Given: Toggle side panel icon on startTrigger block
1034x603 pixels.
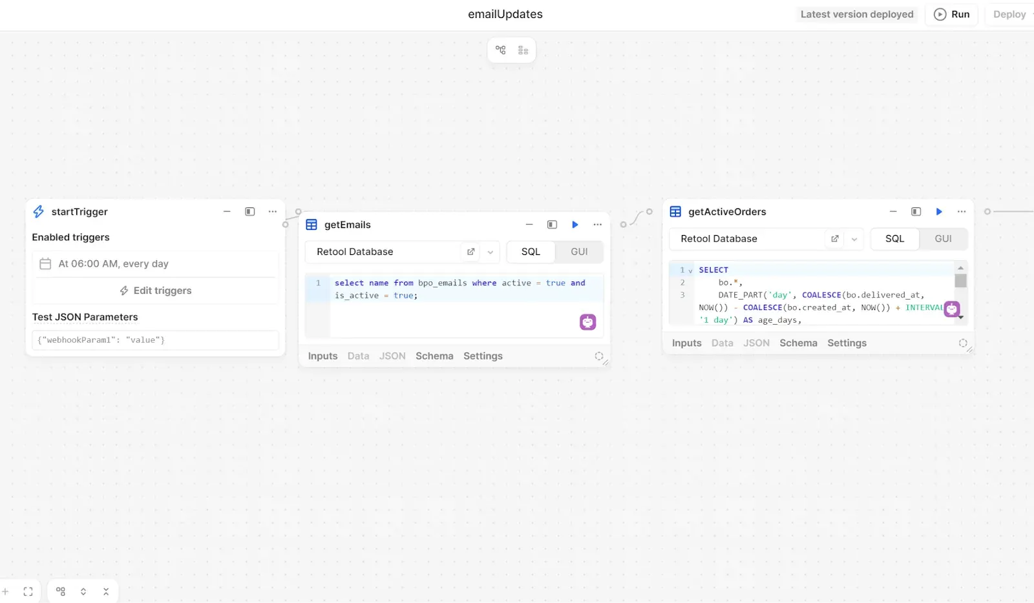Looking at the screenshot, I should point(249,212).
